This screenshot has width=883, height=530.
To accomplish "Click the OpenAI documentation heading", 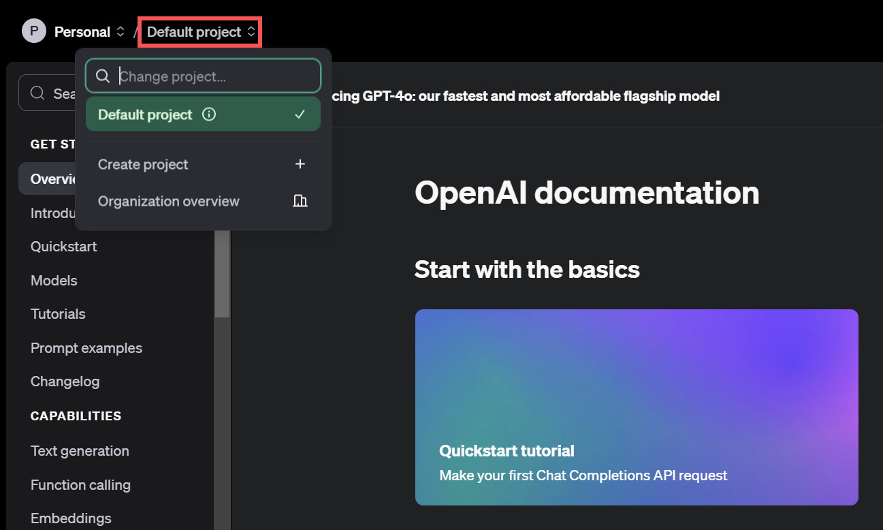I will [x=587, y=193].
